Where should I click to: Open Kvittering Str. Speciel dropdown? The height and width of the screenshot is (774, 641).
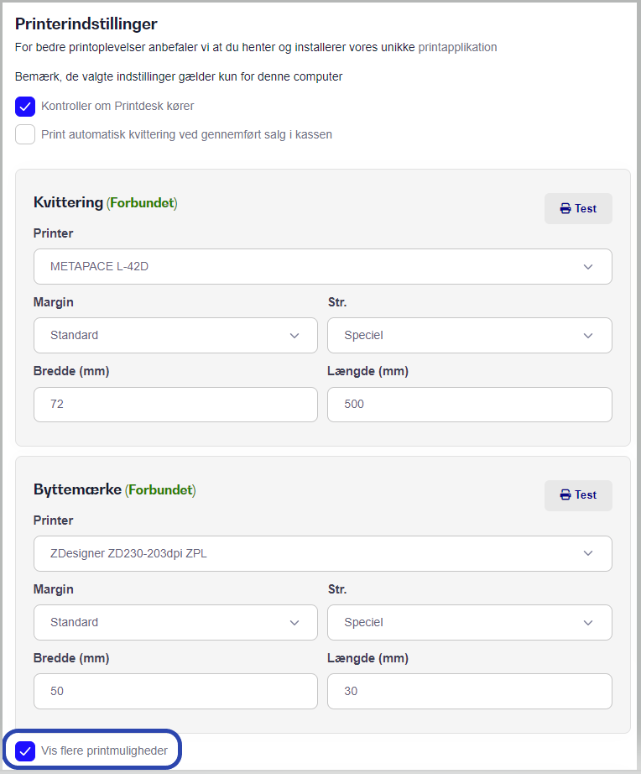coord(470,336)
